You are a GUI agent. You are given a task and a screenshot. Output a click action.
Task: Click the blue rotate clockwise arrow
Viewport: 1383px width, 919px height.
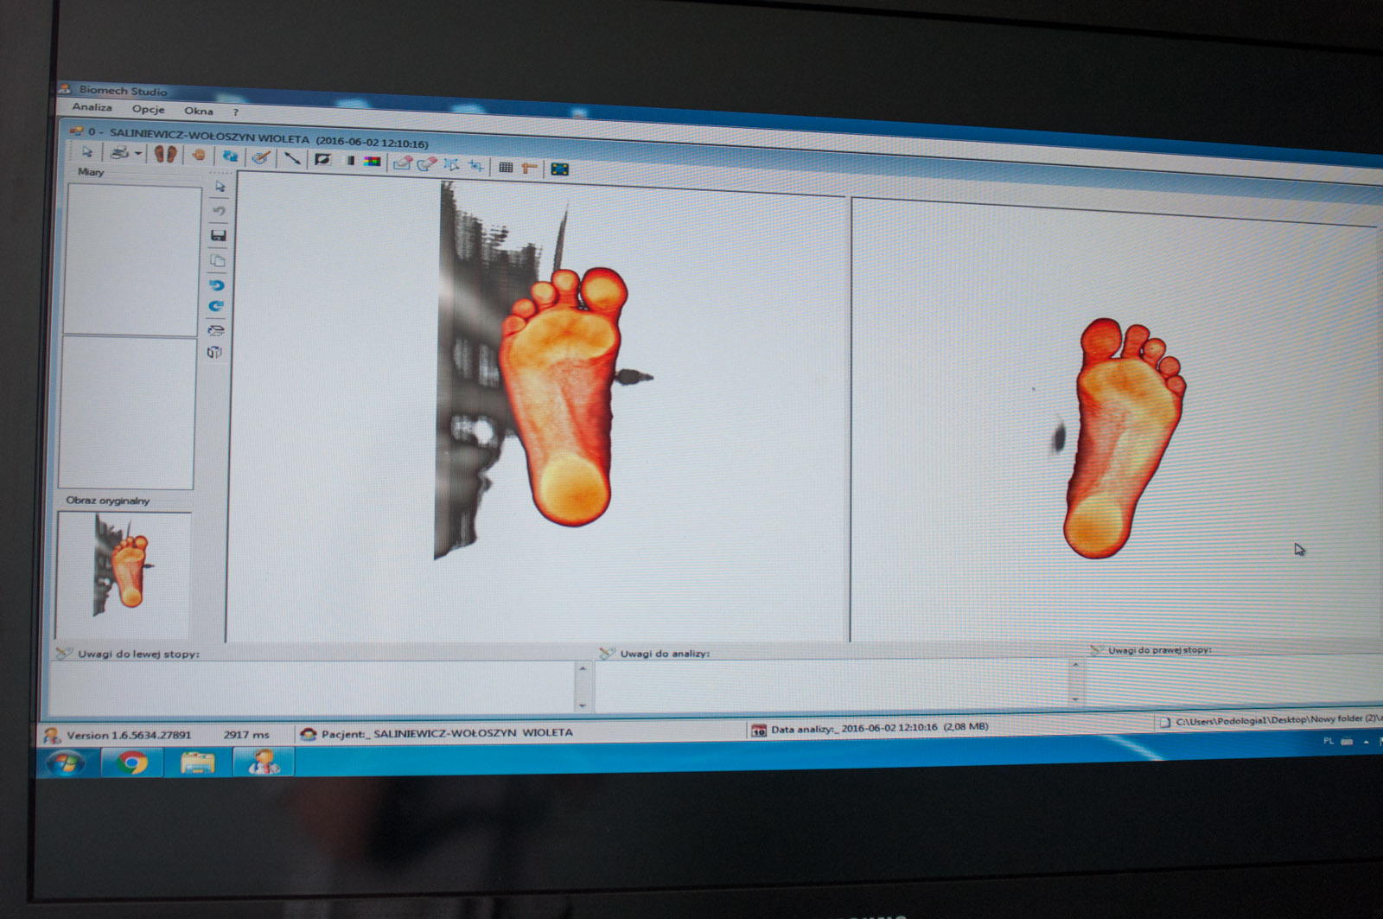216,306
